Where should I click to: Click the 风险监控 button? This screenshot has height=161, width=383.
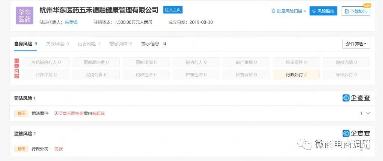coord(323,11)
